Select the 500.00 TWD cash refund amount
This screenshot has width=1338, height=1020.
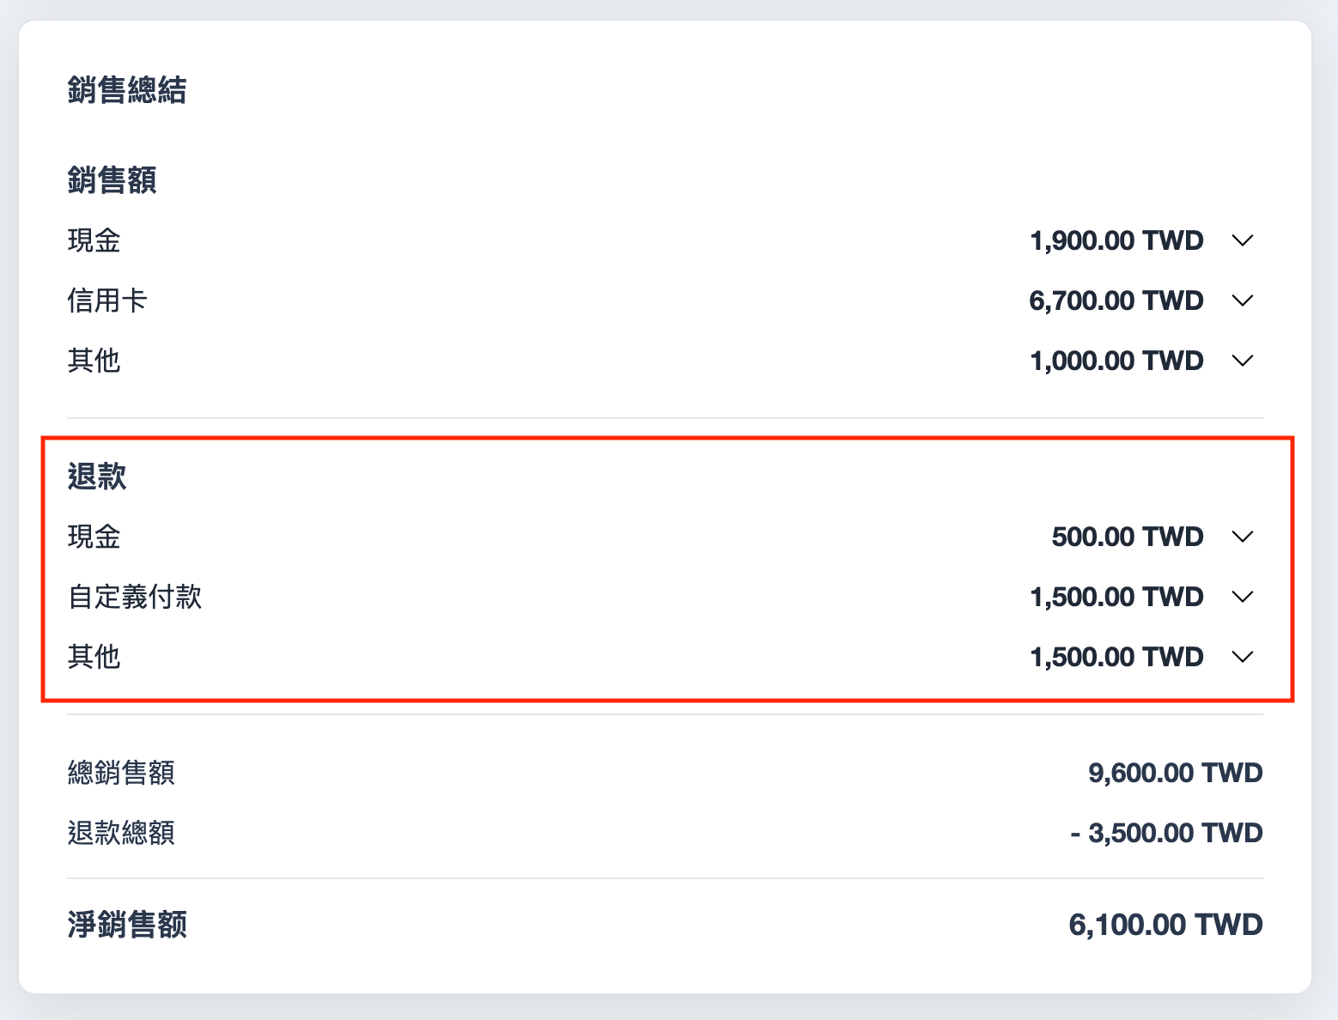(x=1128, y=537)
